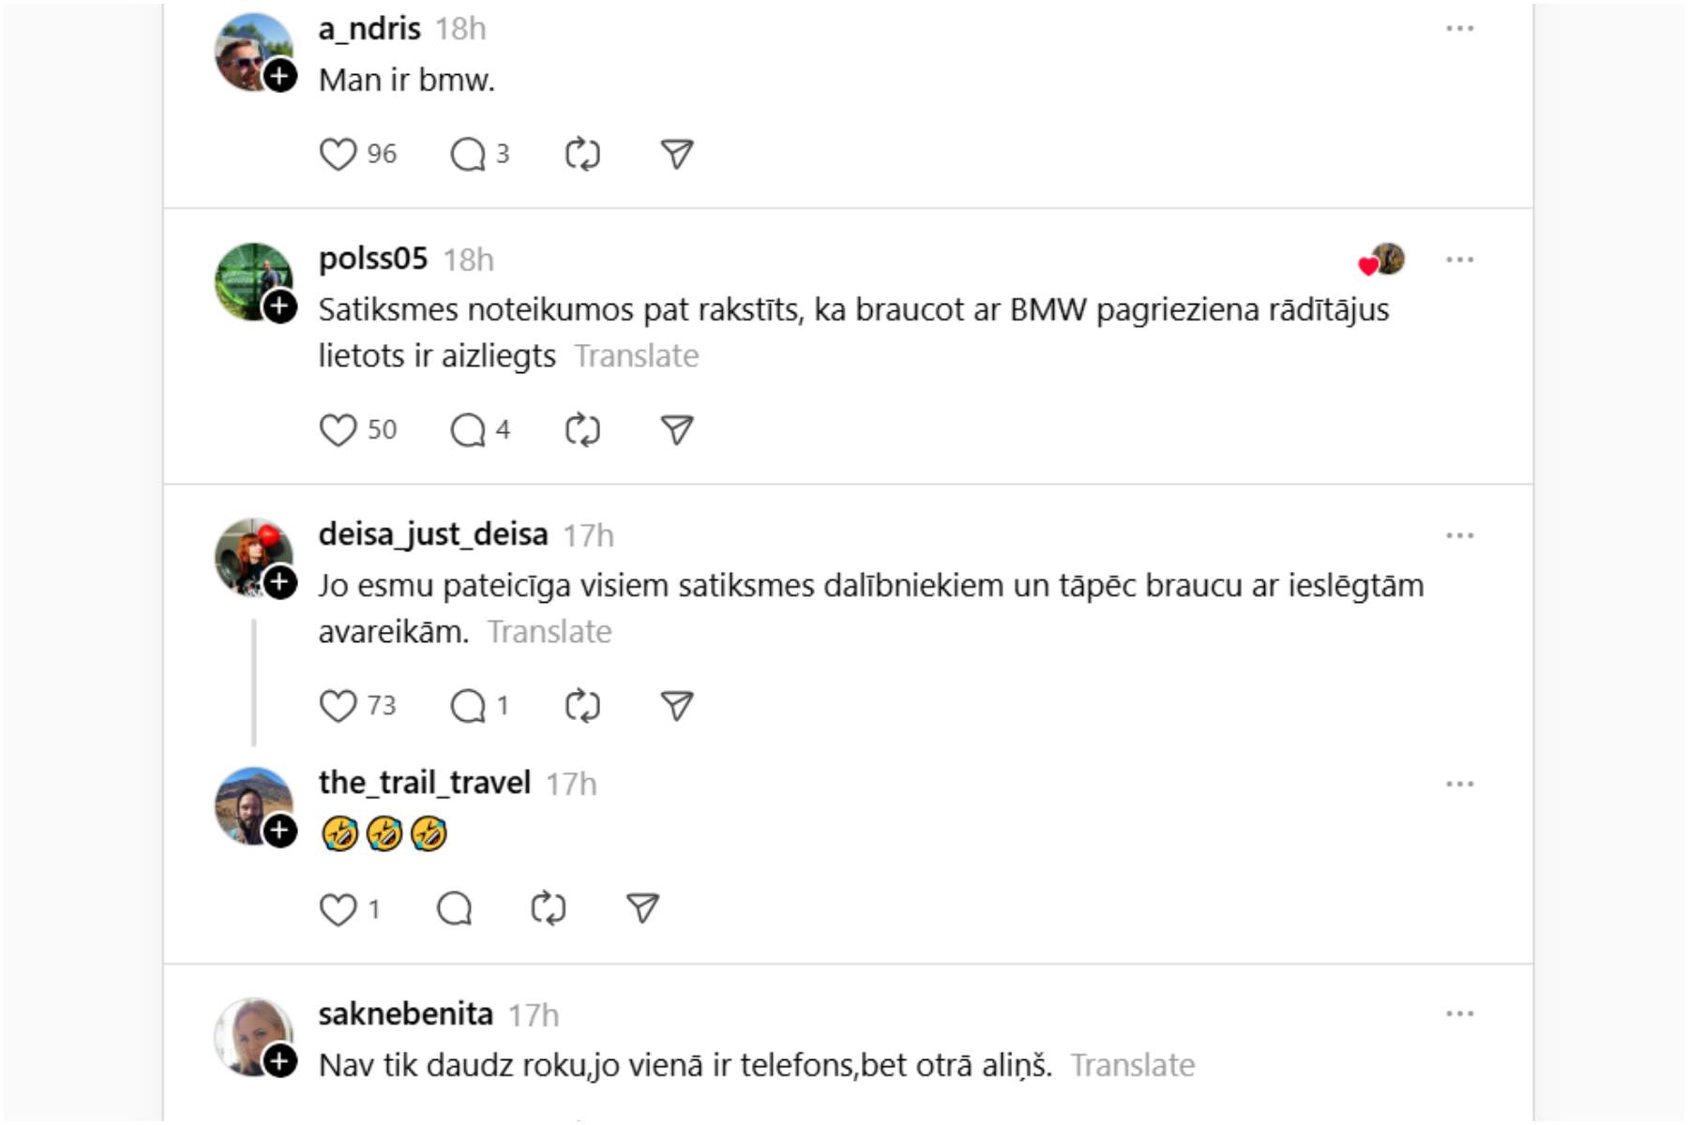Open saknebenita's profile via username
1688x1125 pixels.
tap(405, 1014)
